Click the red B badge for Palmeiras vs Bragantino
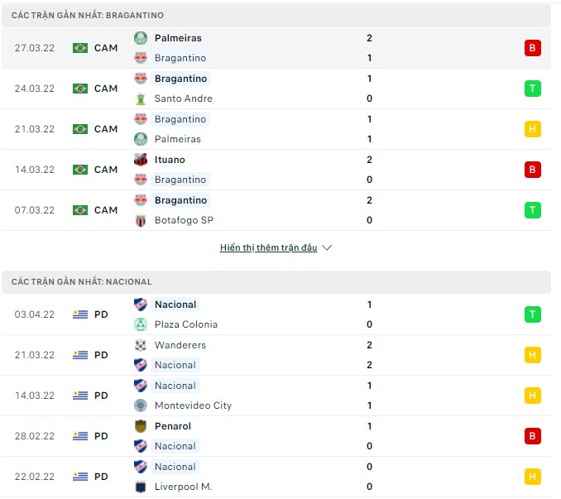The height and width of the screenshot is (499, 561). 532,48
